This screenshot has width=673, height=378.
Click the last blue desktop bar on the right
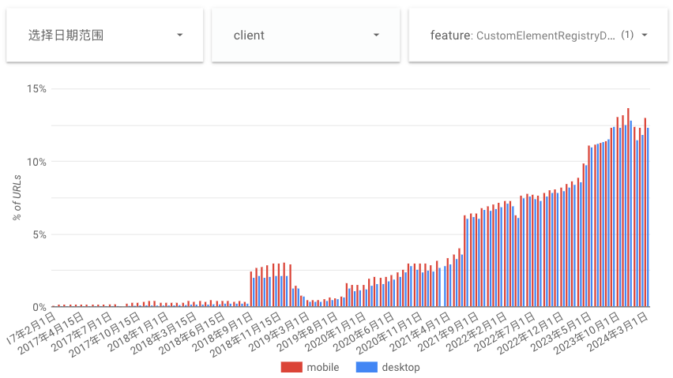(x=648, y=217)
